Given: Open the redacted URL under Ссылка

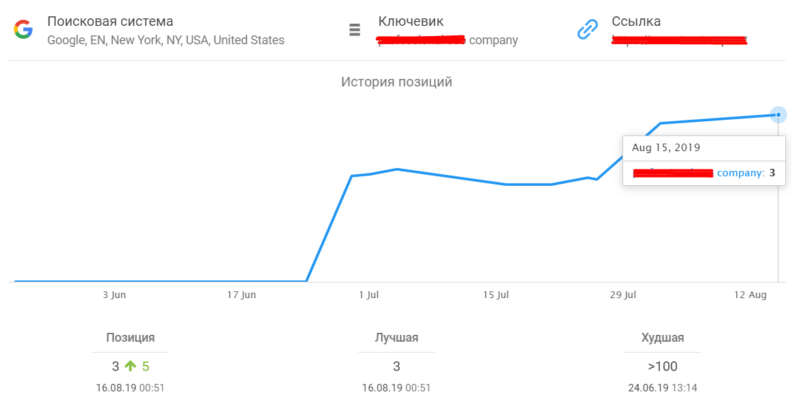Looking at the screenshot, I should click(679, 41).
